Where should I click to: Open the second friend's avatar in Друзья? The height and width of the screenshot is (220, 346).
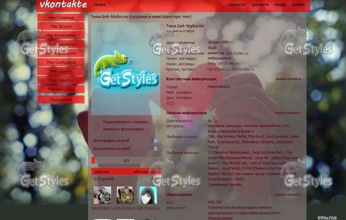125,195
